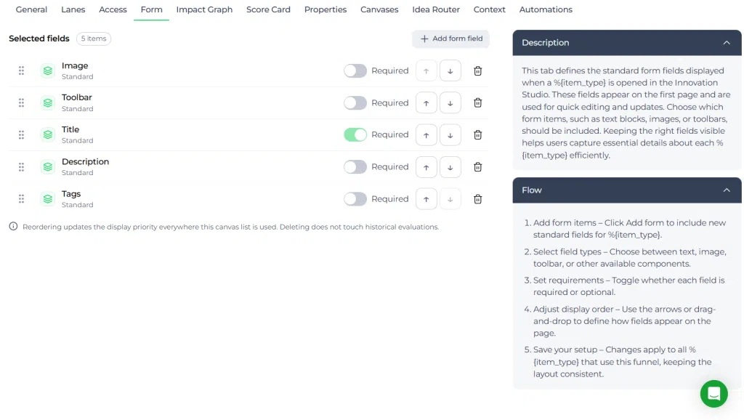
Task: Collapse the Flow help panel
Action: (727, 190)
